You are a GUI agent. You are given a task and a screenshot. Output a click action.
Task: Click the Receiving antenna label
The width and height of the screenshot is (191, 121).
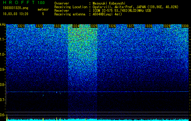[x=70, y=14]
